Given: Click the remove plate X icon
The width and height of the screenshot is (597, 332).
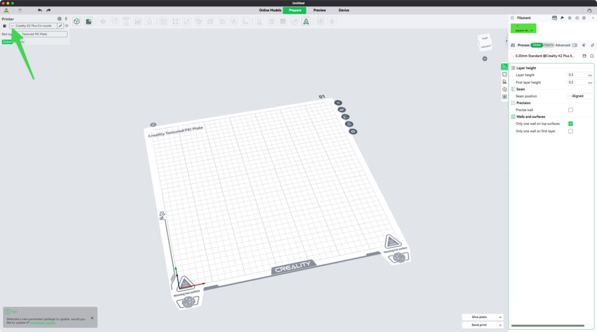Looking at the screenshot, I should coord(338,103).
